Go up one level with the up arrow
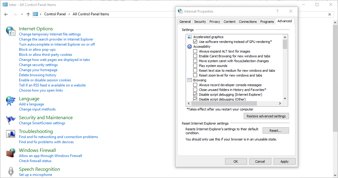This screenshot has height=178, width=338. click(x=28, y=14)
